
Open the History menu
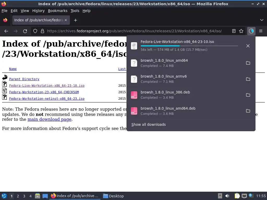pos(38,11)
